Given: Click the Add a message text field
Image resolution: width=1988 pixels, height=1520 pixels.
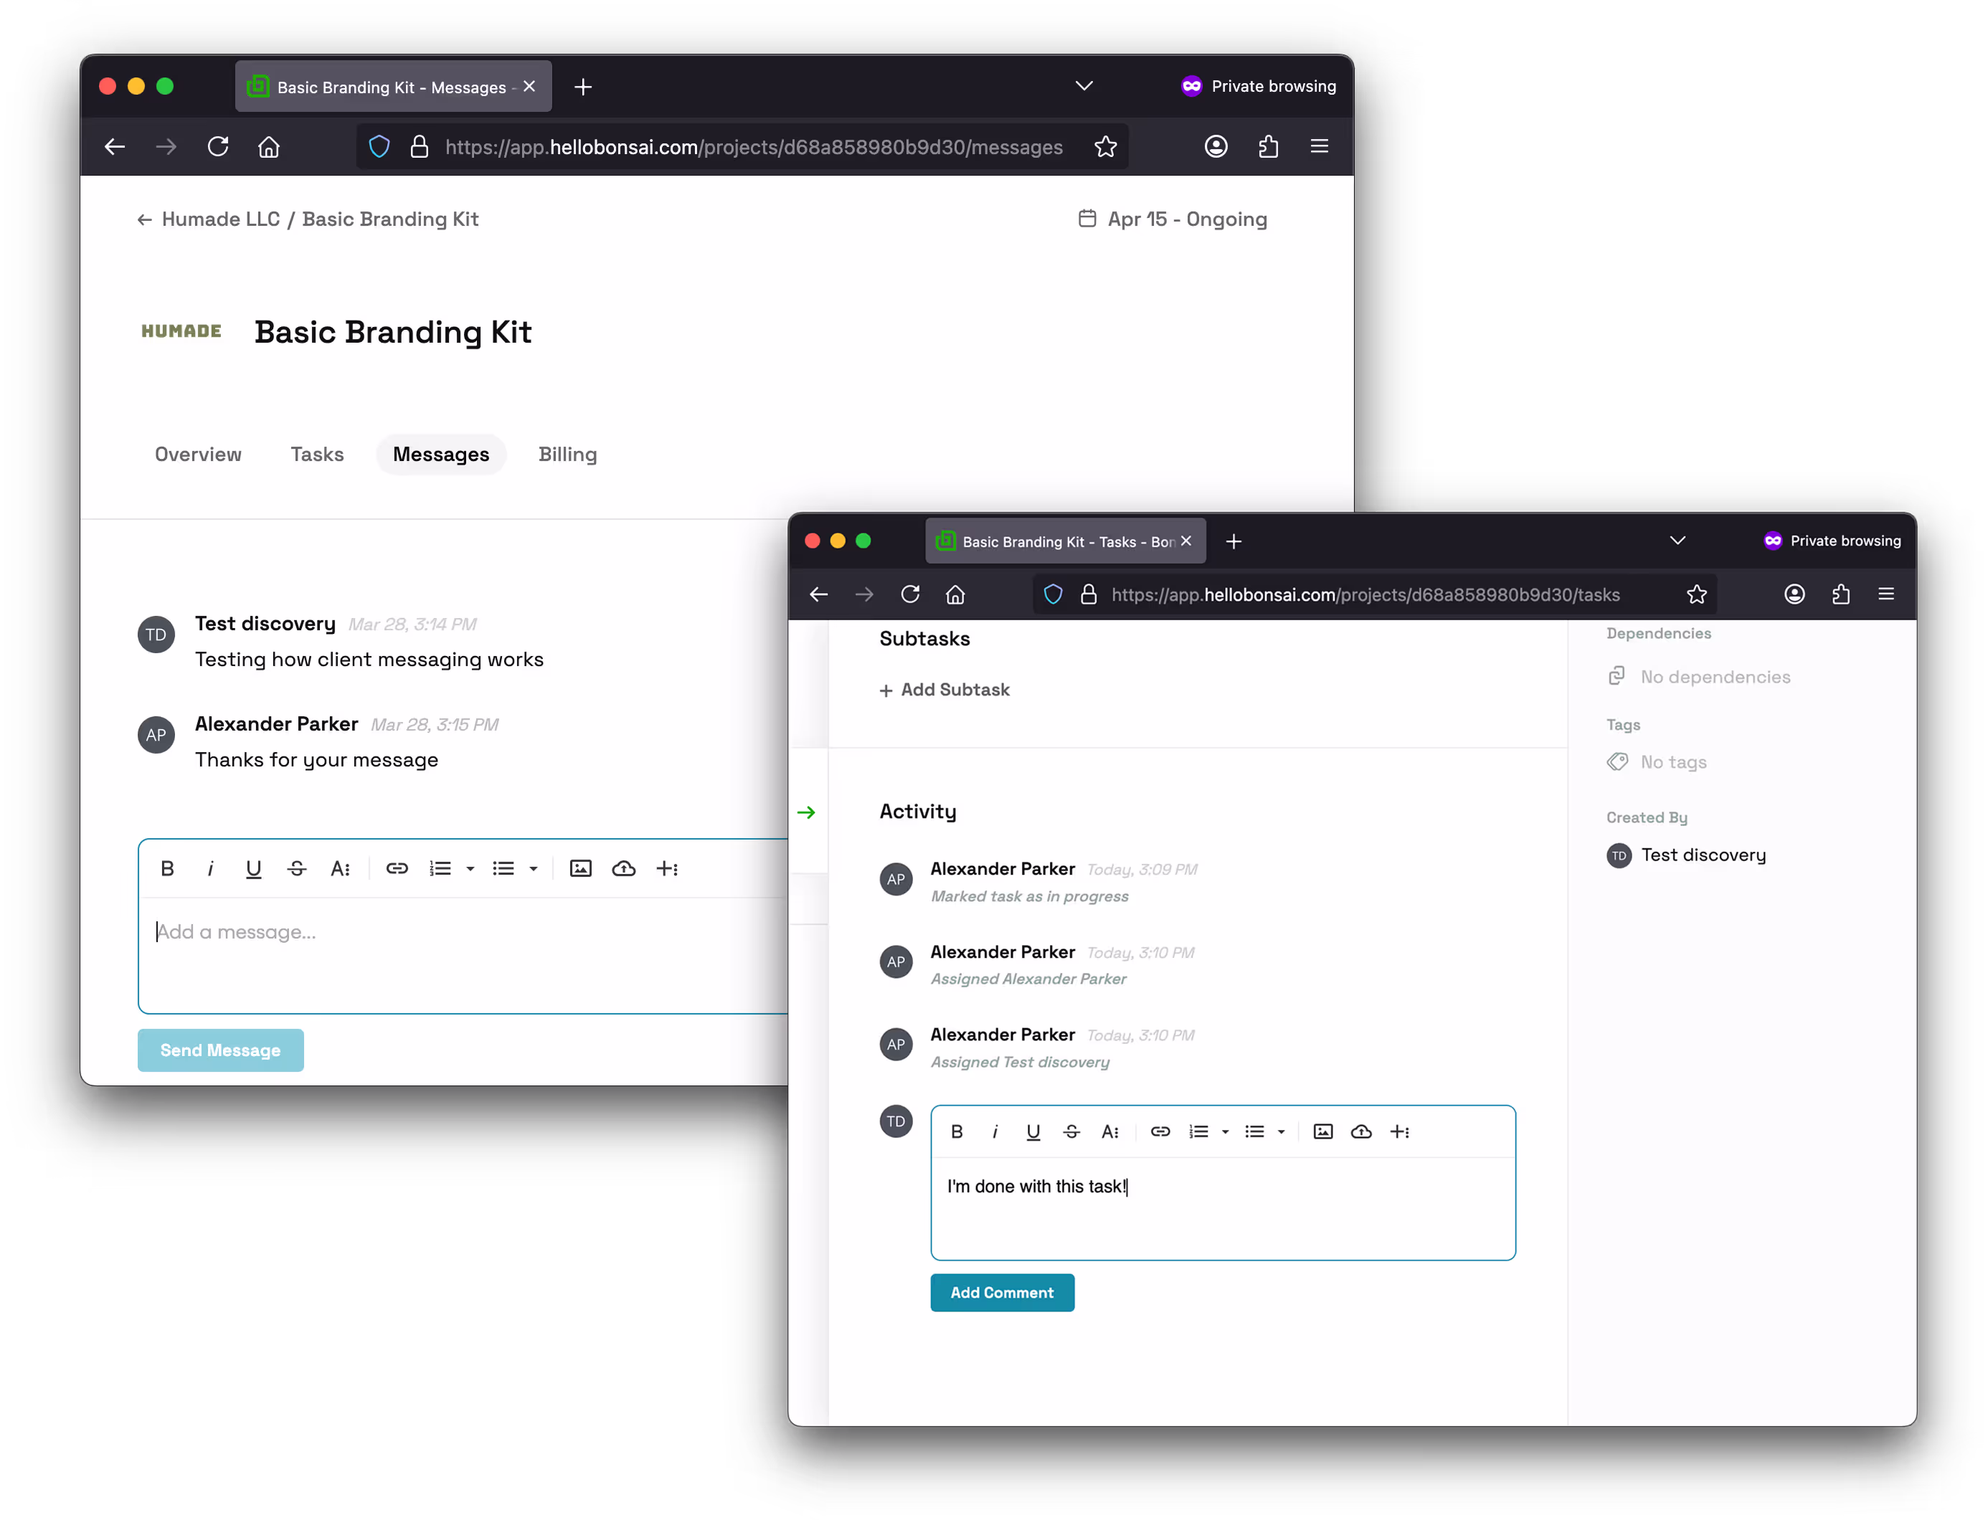Looking at the screenshot, I should click(x=463, y=954).
